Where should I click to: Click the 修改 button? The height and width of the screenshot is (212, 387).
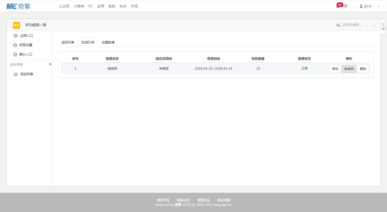[335, 69]
